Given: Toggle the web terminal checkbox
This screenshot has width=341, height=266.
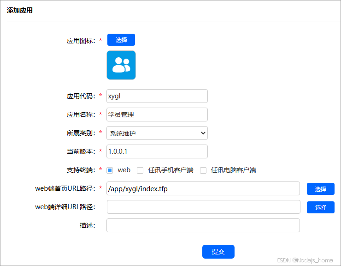Looking at the screenshot, I should (x=110, y=170).
